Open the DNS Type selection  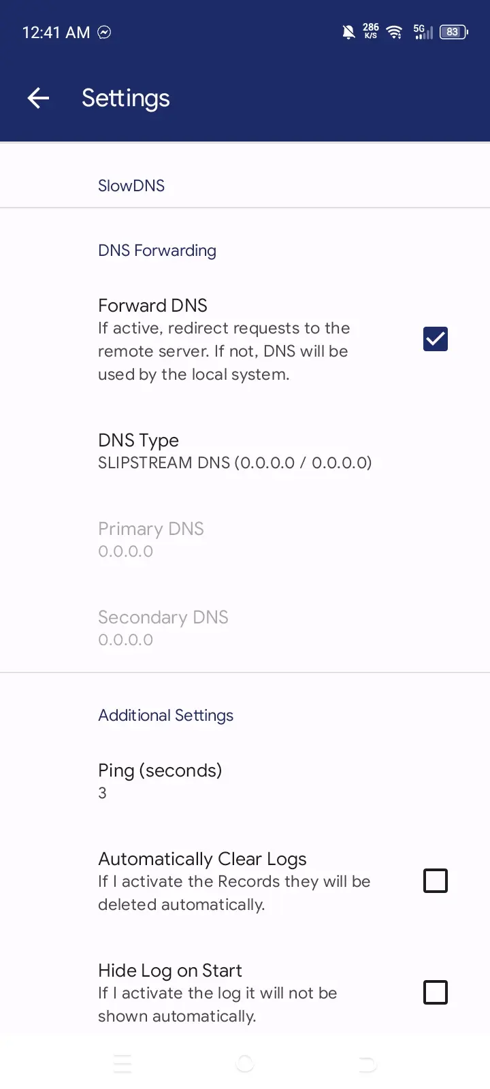(x=245, y=451)
